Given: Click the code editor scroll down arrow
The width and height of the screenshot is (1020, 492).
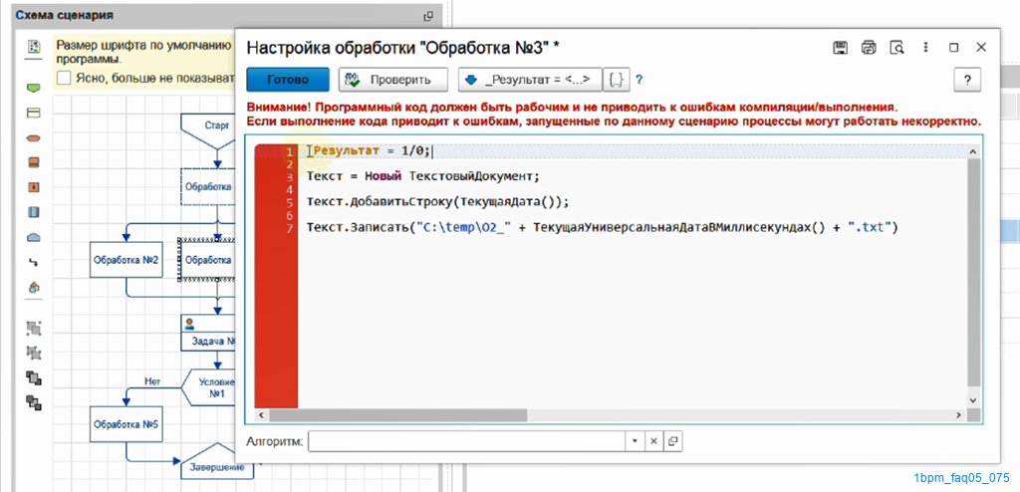Looking at the screenshot, I should [973, 401].
